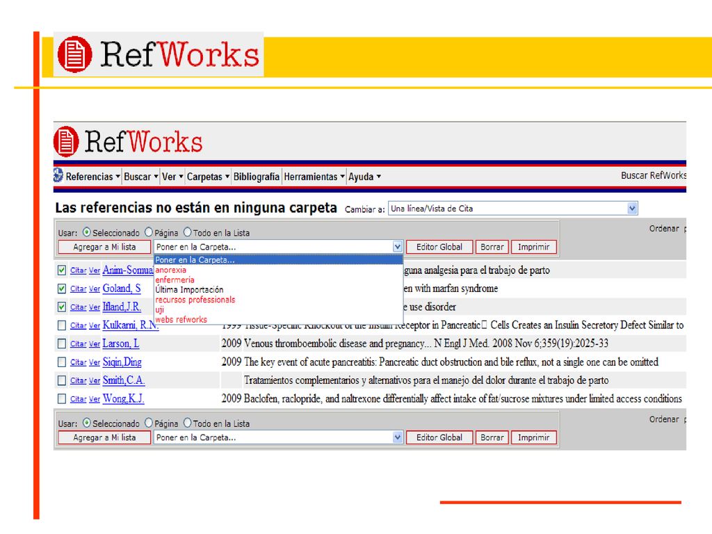Expand the Cambiar a view dropdown
The height and width of the screenshot is (534, 712).
tap(632, 209)
